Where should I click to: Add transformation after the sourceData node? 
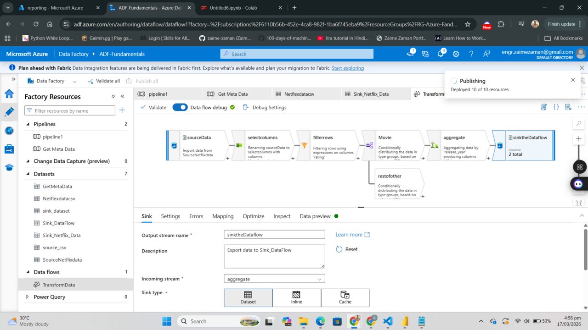pyautogui.click(x=227, y=158)
